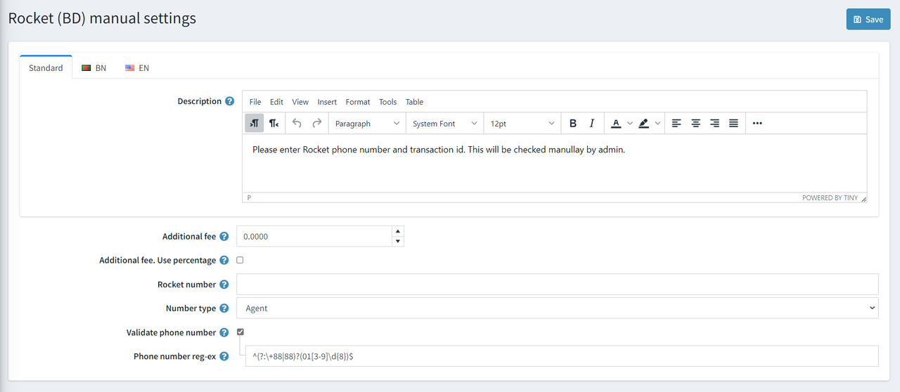This screenshot has width=900, height=392.
Task: Click help icon for Phone number reg-ex
Action: click(224, 356)
